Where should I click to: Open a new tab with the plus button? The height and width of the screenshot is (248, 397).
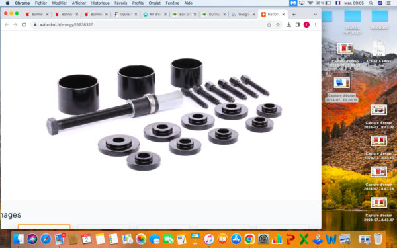294,15
